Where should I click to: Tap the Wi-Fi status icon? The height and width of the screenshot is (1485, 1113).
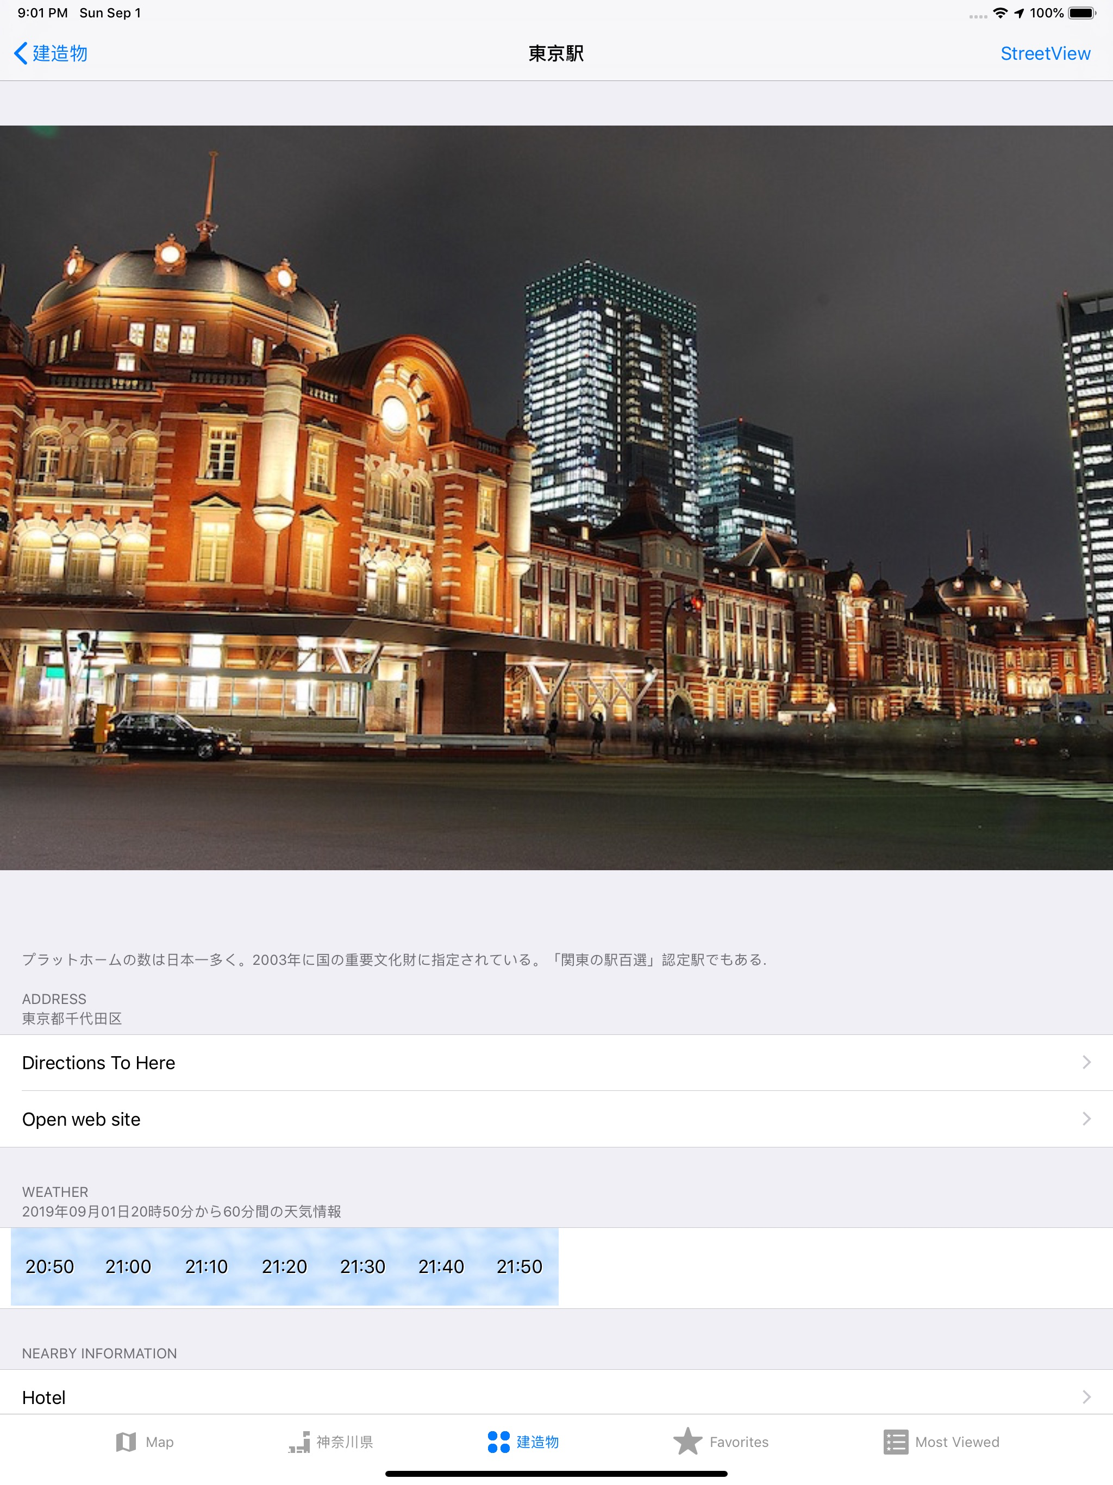click(1000, 13)
